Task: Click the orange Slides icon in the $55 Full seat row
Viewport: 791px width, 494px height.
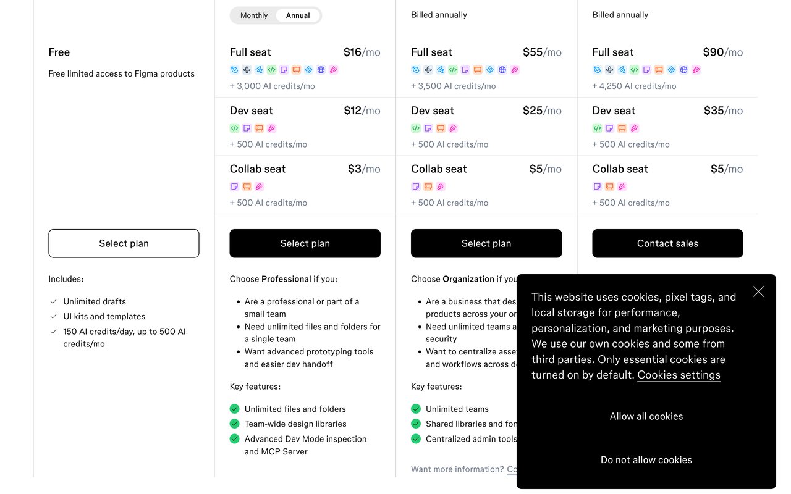Action: 477,70
